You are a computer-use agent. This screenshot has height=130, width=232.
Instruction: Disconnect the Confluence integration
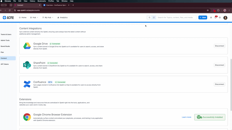[x=220, y=84]
